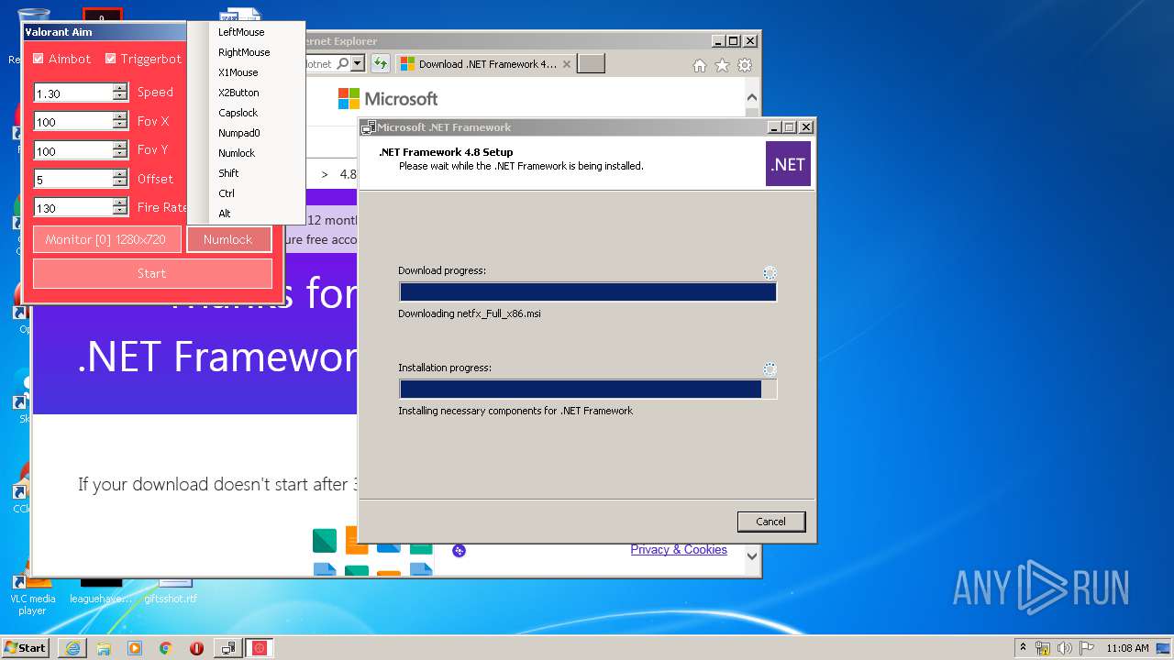Click the blue round icon near Privacy link
Screen dimensions: 1174x660
(460, 550)
